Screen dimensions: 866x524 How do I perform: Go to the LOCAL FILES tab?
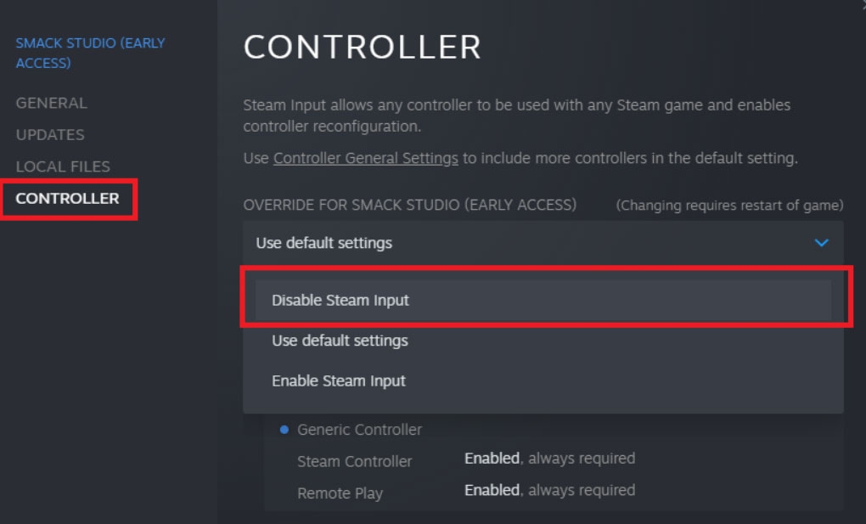(63, 166)
